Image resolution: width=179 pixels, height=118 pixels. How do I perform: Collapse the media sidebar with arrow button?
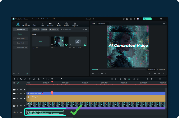27,74
